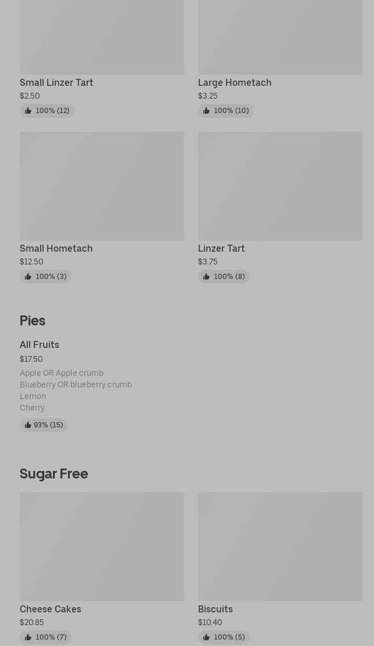
Task: Click the Small Hometach title
Action: [56, 249]
